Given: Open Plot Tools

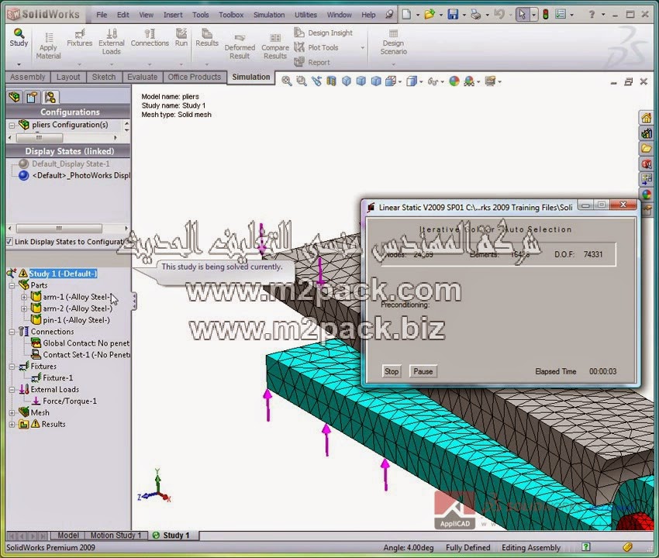Looking at the screenshot, I should click(x=316, y=47).
